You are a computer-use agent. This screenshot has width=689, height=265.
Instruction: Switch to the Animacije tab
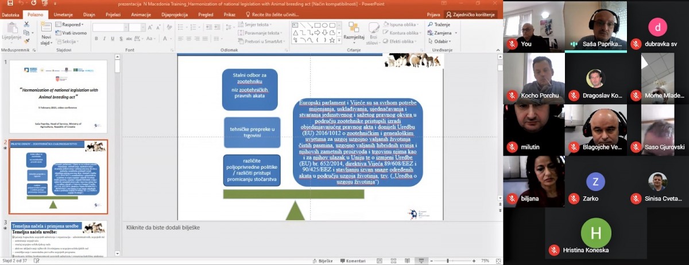click(141, 15)
